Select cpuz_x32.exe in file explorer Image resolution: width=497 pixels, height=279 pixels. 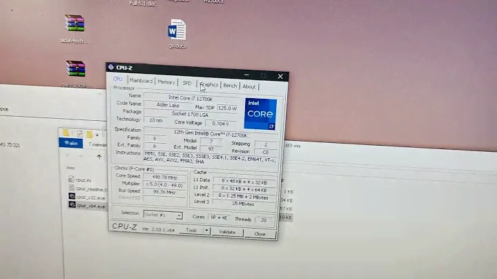pyautogui.click(x=82, y=196)
